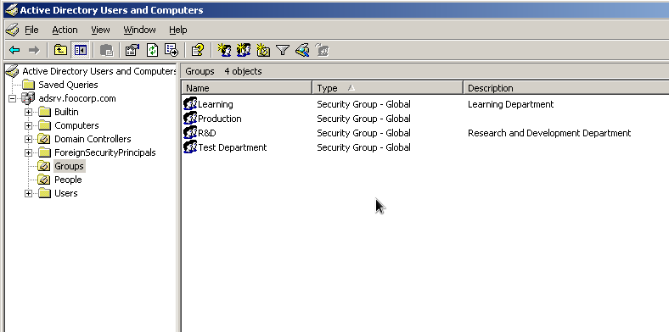Sort list by Description column header
Screen dimensions: 669x332
click(x=566, y=88)
